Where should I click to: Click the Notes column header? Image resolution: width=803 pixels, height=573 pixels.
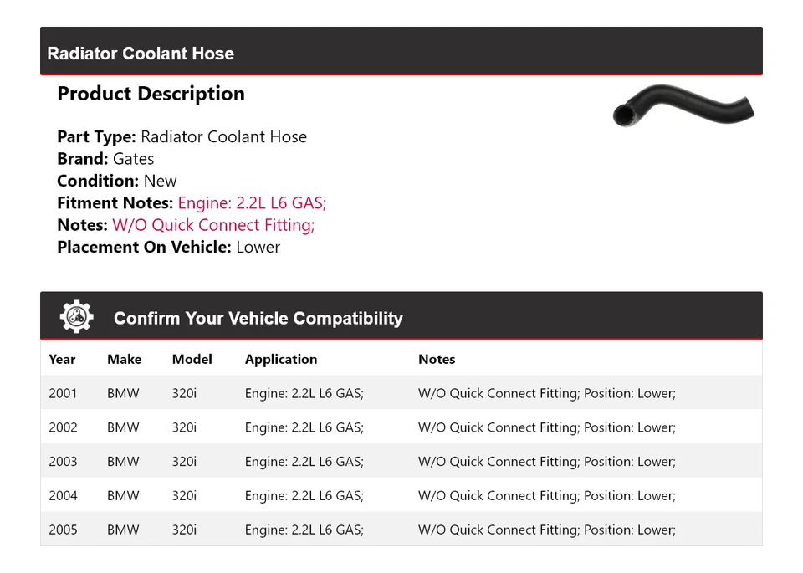tap(437, 360)
